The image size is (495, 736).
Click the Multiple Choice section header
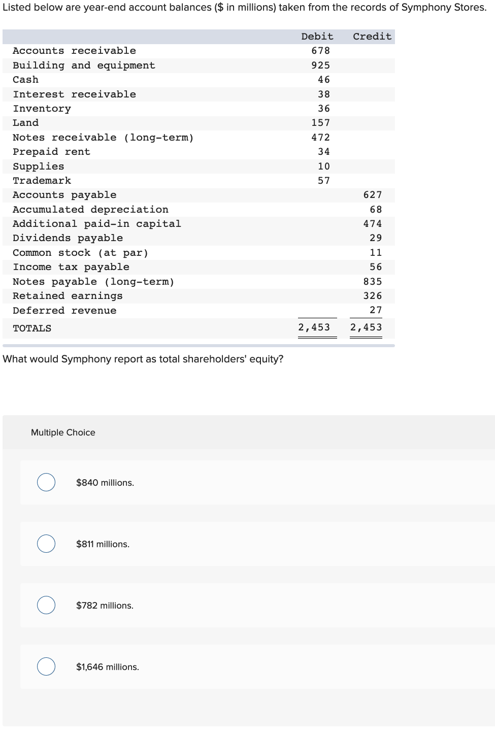click(62, 432)
